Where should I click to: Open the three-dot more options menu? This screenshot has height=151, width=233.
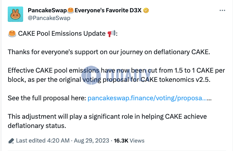[222, 10]
